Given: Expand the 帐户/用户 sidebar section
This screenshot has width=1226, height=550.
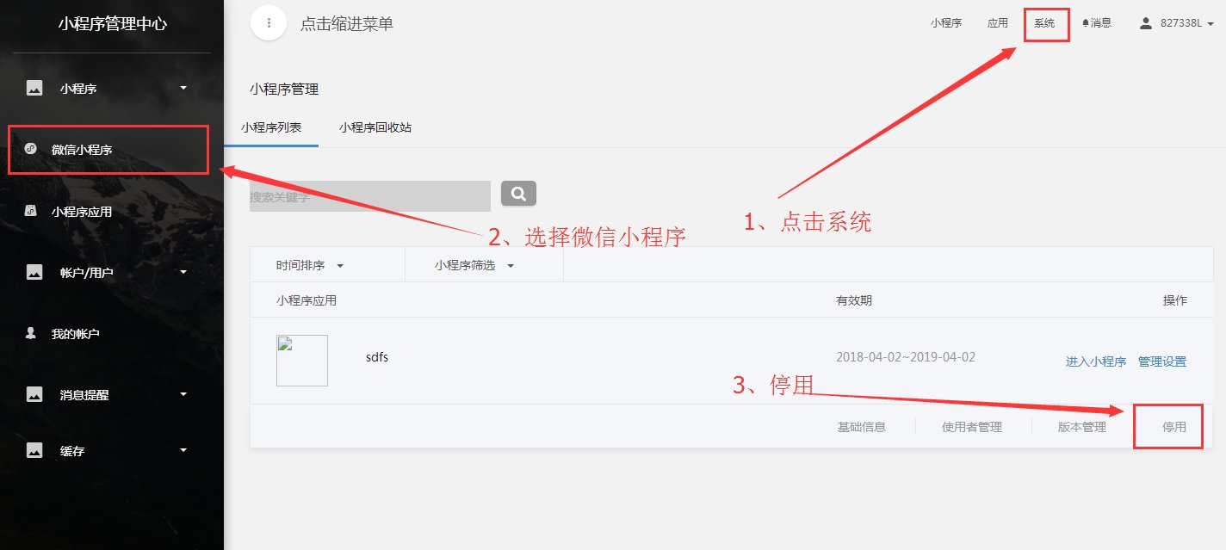Looking at the screenshot, I should [x=183, y=272].
